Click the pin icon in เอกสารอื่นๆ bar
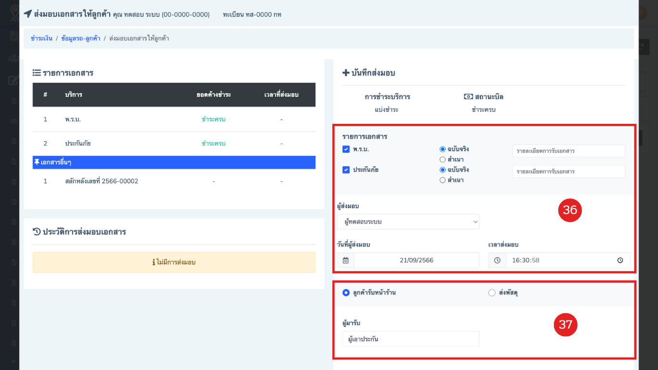Image resolution: width=658 pixels, height=370 pixels. 37,162
